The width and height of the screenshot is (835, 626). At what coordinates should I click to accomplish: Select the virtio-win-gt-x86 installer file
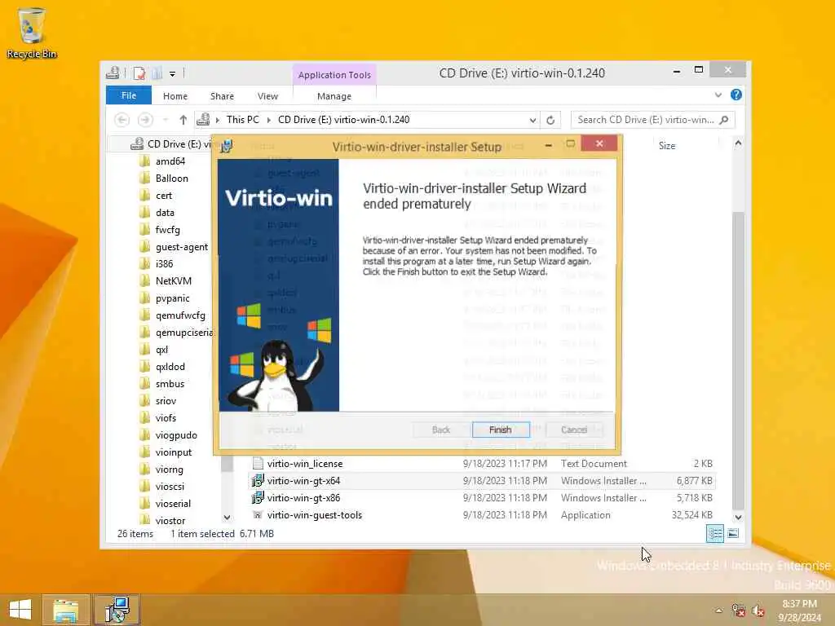[x=483, y=498]
